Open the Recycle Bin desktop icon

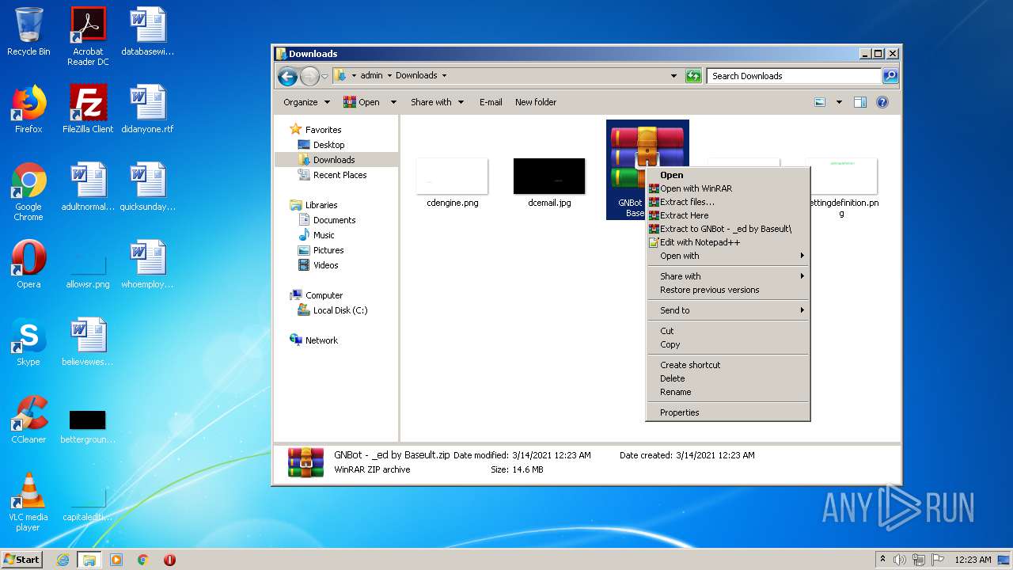(28, 32)
